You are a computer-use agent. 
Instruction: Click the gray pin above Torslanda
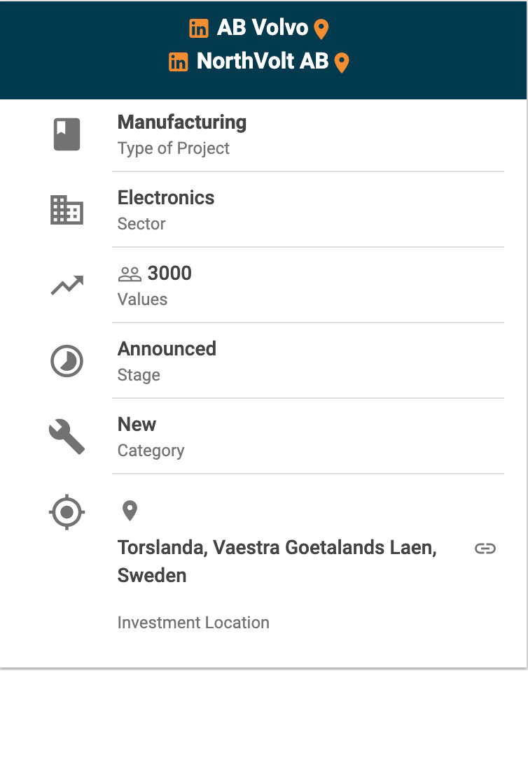(130, 511)
